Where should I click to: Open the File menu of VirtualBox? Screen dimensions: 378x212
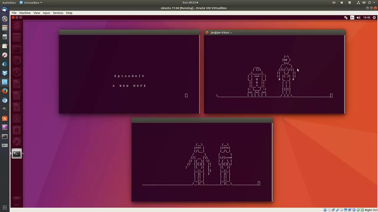(14, 13)
